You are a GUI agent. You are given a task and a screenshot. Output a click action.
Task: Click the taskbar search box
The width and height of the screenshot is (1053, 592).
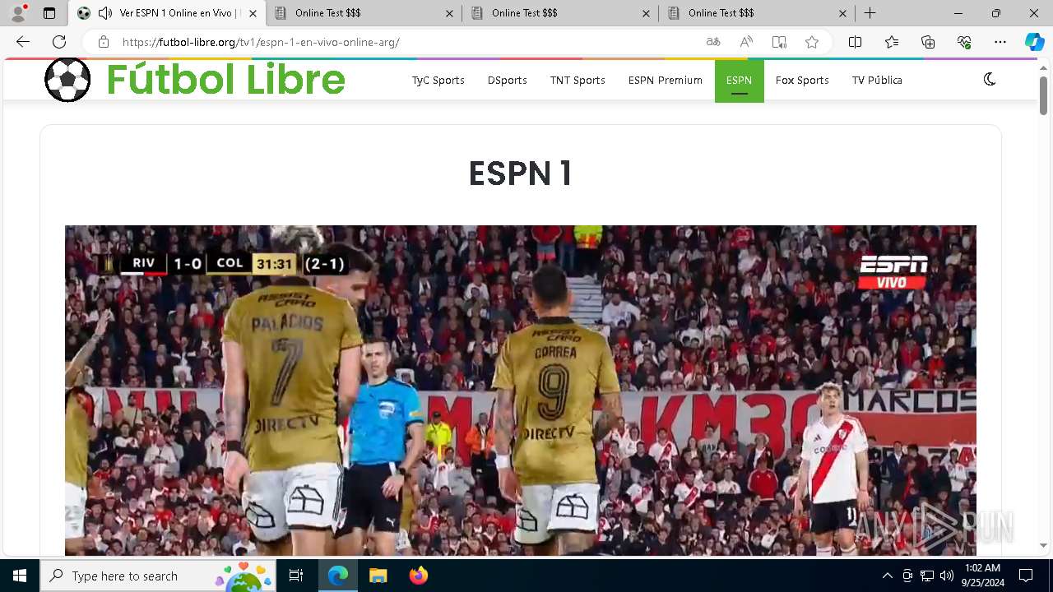click(x=158, y=576)
